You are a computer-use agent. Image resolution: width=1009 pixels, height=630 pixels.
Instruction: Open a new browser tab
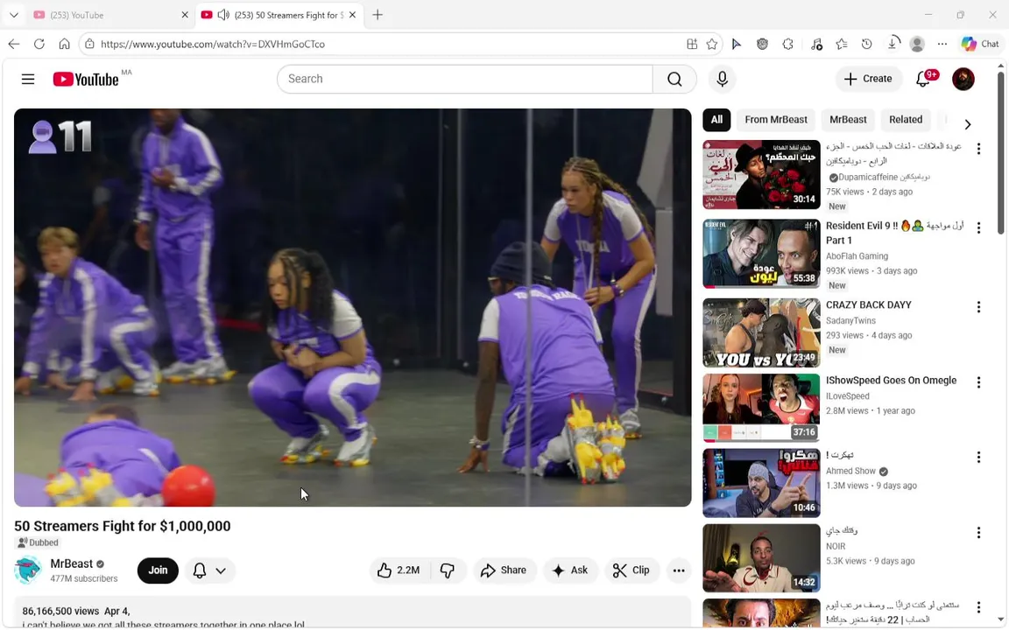[x=377, y=15]
